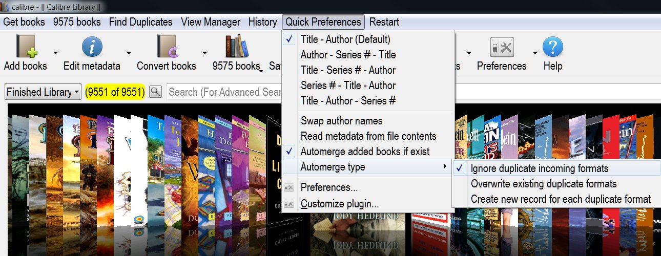Click the search input field
Viewport: 661px width, 256px height.
[412, 92]
